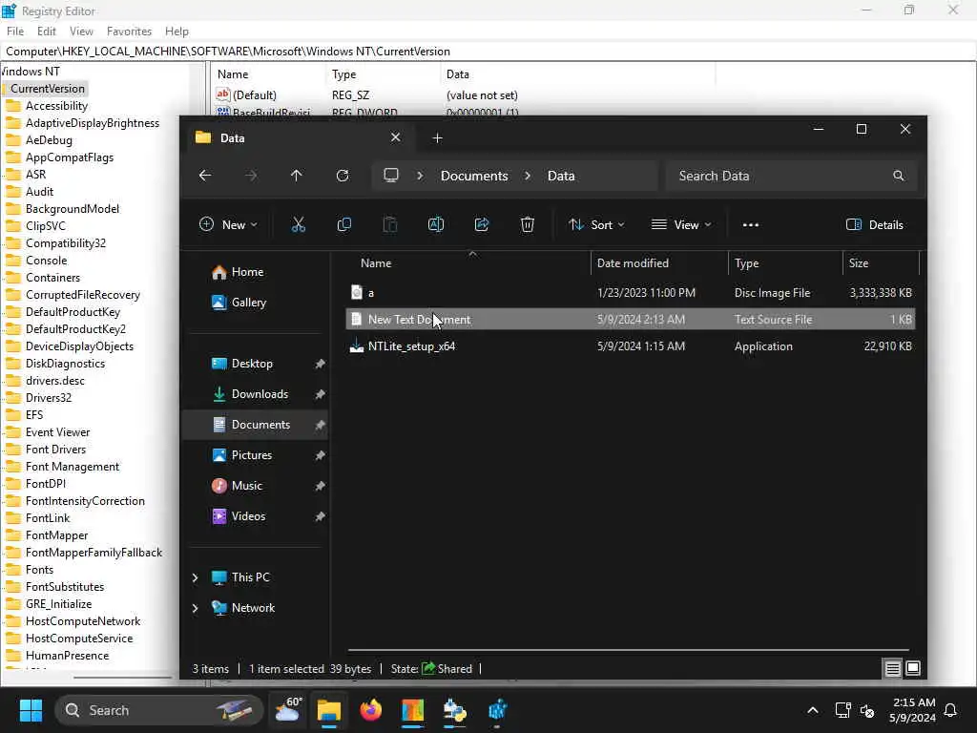This screenshot has height=733, width=977.
Task: Switch to large thumbnails view icon
Action: pos(913,669)
